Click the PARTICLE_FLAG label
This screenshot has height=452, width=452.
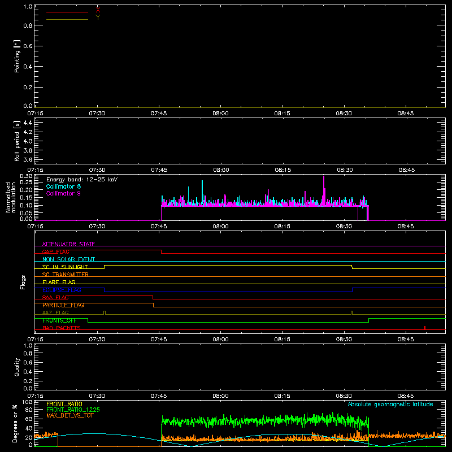(x=63, y=305)
